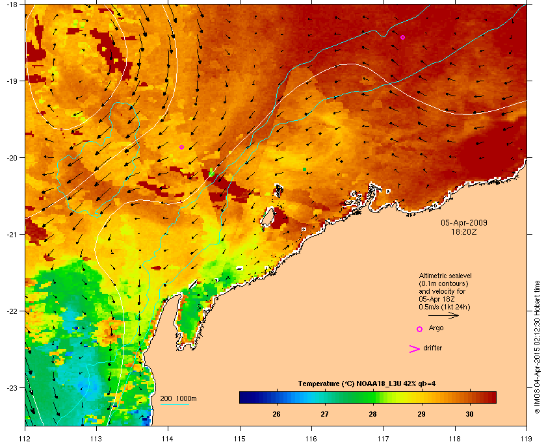546x442 pixels.
Task: Click the 'Altimetric sealevel' legend line
Action: 445,276
